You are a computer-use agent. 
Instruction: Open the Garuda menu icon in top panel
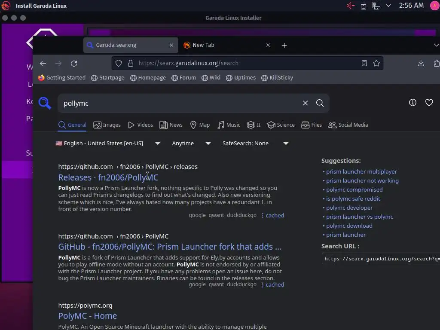point(6,6)
